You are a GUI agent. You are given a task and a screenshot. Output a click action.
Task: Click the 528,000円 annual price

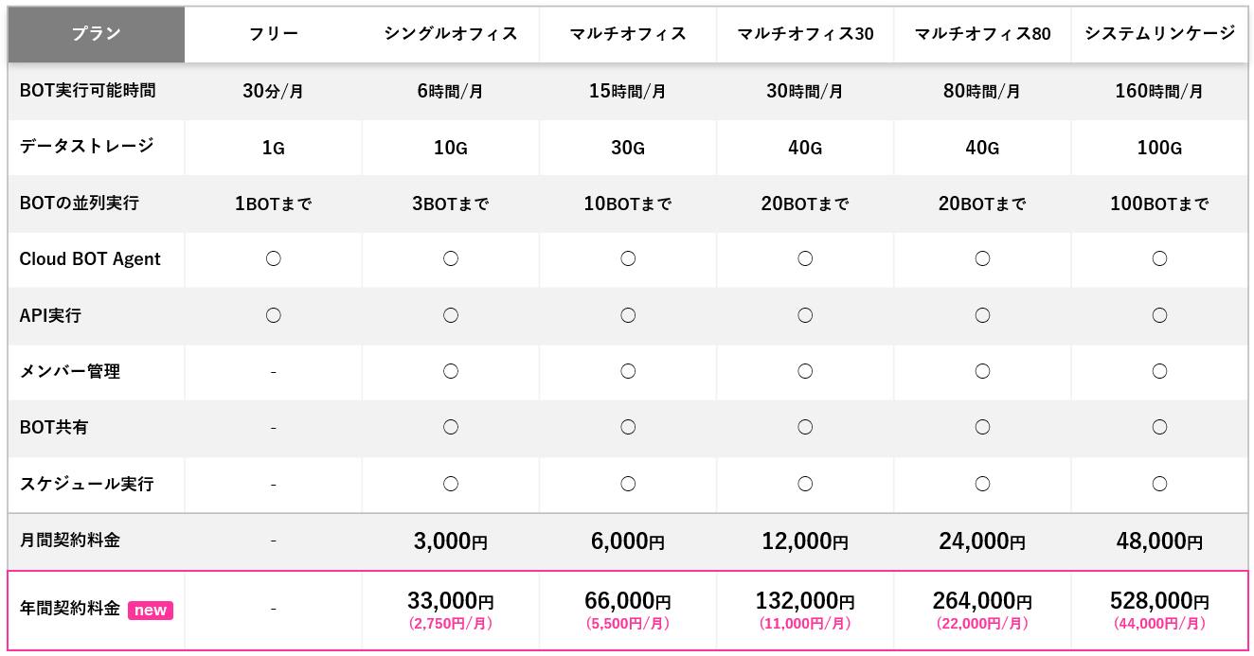(x=1159, y=601)
